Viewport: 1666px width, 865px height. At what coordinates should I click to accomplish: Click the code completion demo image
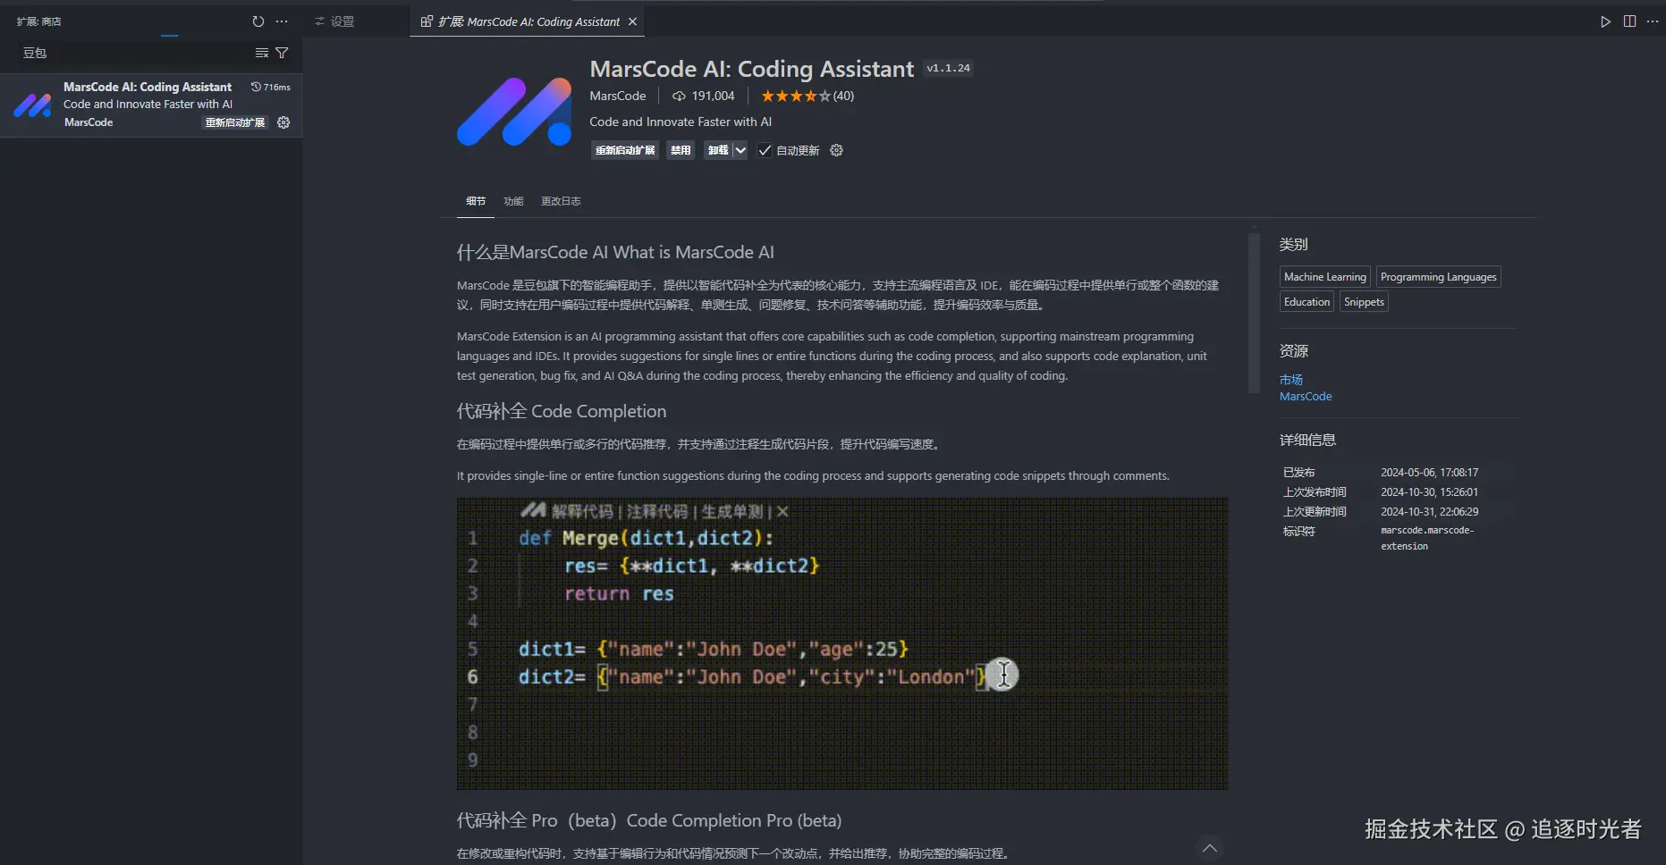(842, 643)
